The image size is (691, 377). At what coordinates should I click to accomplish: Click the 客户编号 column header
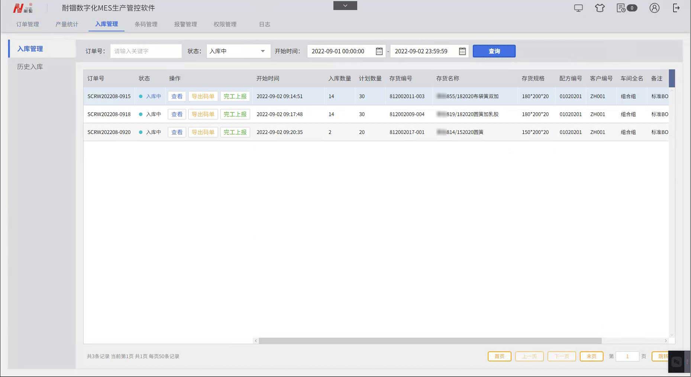point(601,79)
